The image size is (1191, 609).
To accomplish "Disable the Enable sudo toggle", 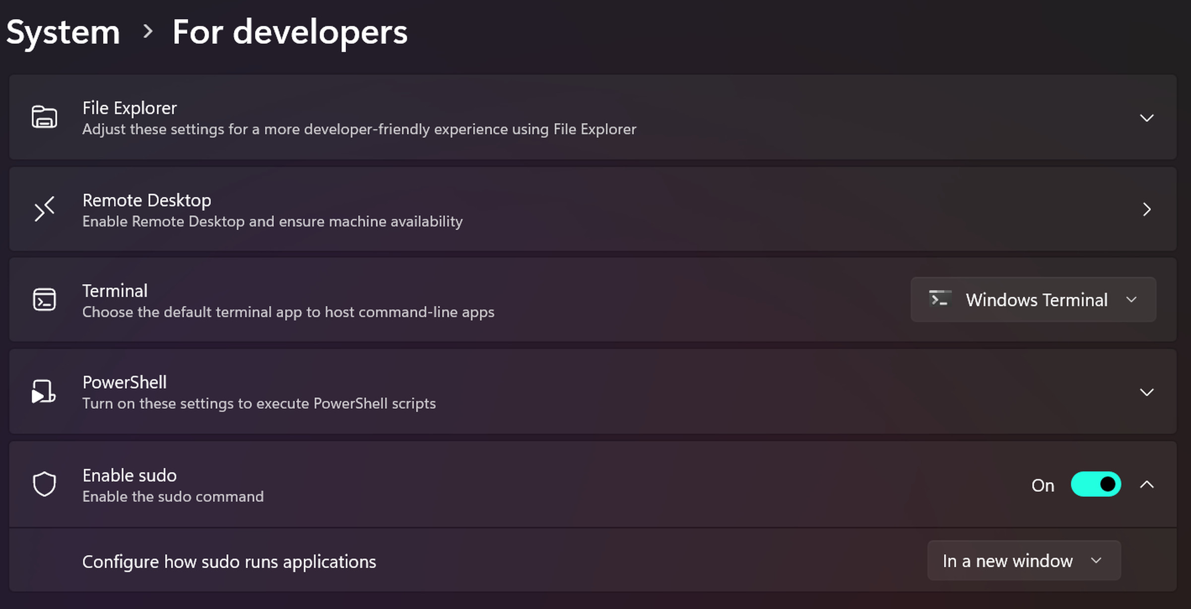I will pyautogui.click(x=1095, y=484).
